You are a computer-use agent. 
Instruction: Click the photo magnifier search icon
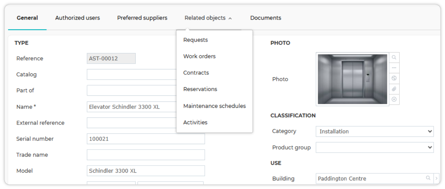click(394, 57)
